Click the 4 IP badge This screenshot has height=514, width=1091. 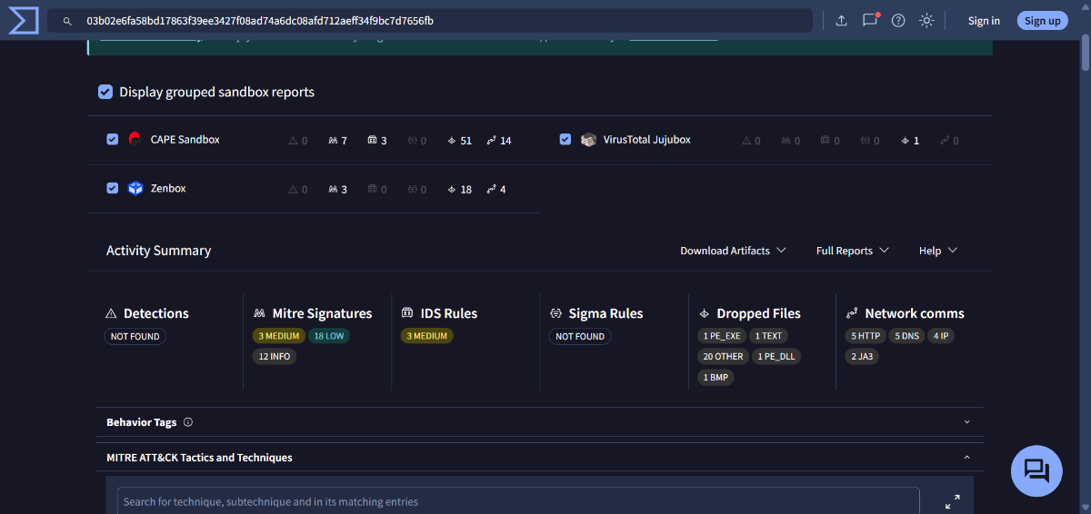coord(941,336)
